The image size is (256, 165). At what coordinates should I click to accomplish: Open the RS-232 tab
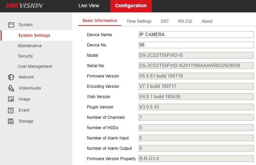point(185,21)
